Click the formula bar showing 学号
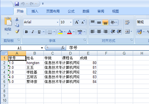Screen dimensions: 149x104 click(x=108, y=48)
